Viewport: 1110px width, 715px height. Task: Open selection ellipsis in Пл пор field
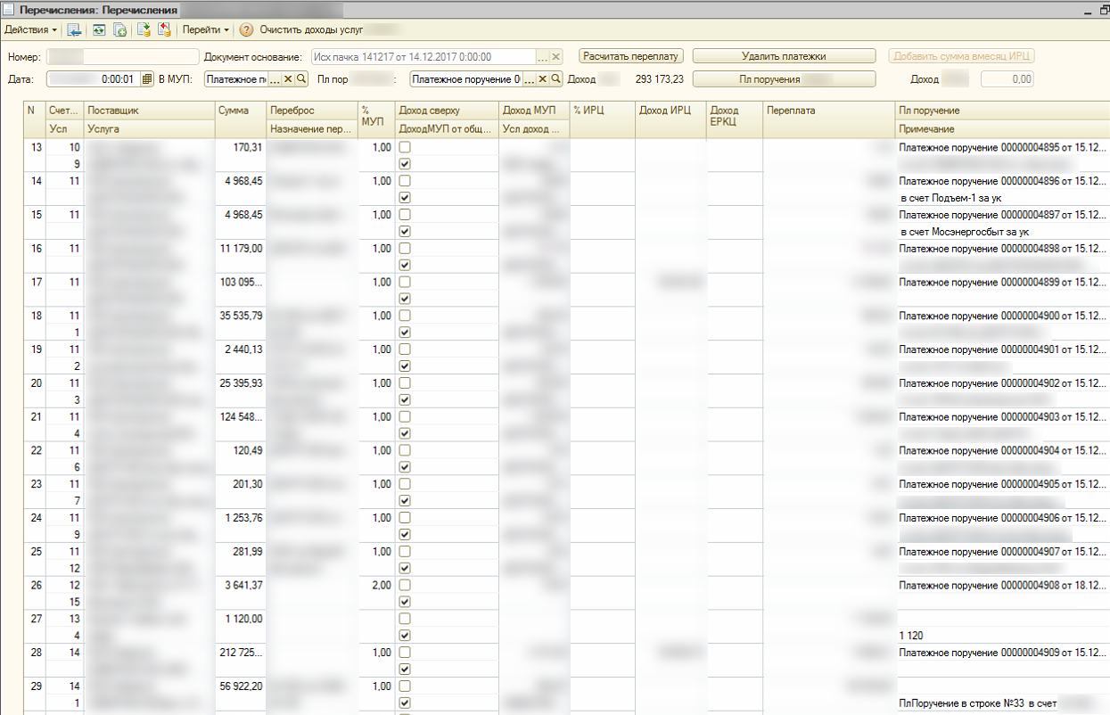tap(529, 79)
